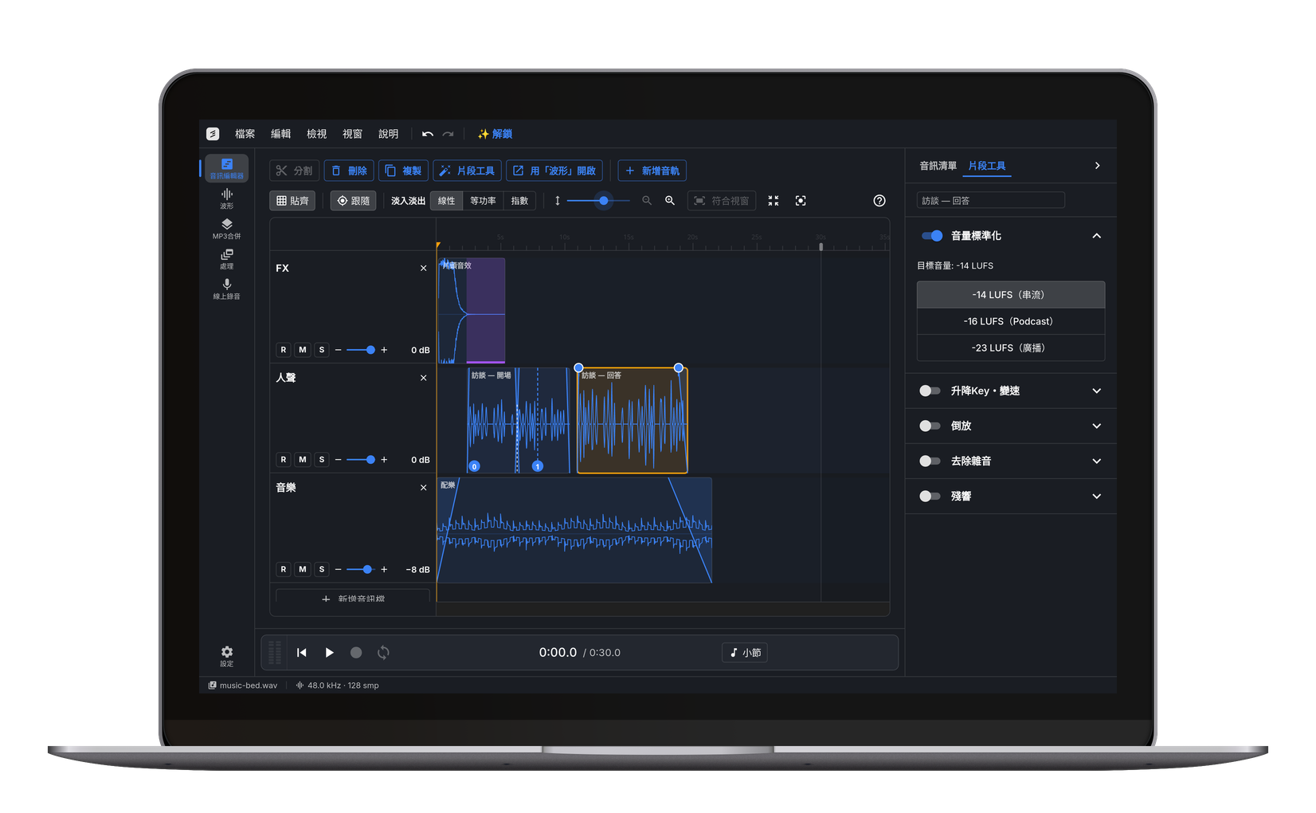Viewport: 1316px width, 813px height.
Task: Click the 新增音軌 add track button
Action: coord(652,171)
